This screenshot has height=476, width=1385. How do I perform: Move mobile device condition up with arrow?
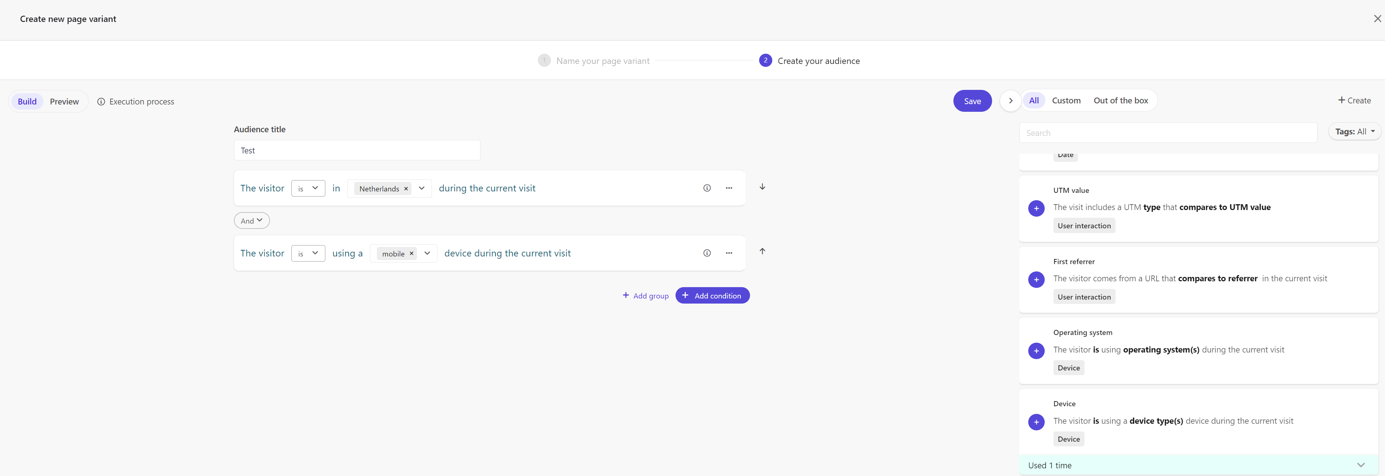(762, 251)
